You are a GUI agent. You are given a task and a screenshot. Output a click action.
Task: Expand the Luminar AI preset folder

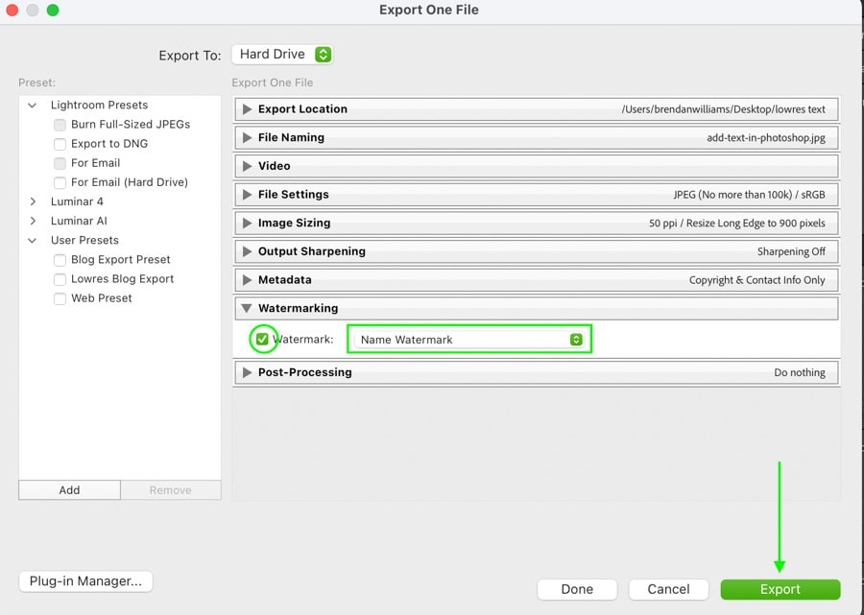(33, 221)
